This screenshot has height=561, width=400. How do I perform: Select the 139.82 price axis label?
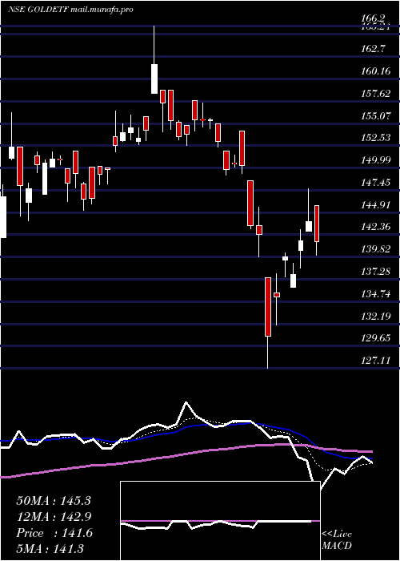click(x=375, y=249)
